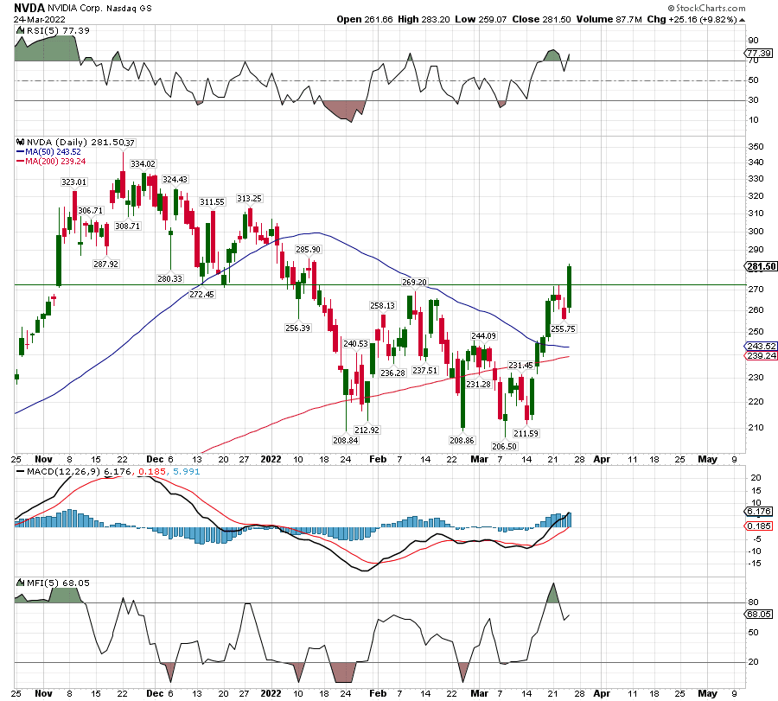The width and height of the screenshot is (778, 701).
Task: Click the 211.59 low annotation
Action: click(526, 433)
